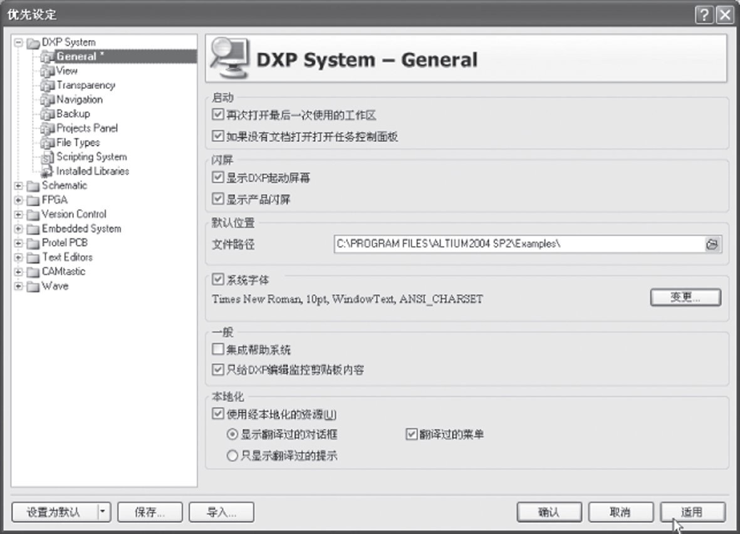Image resolution: width=740 pixels, height=534 pixels.
Task: Expand the Version Control tree node
Action: pos(18,215)
